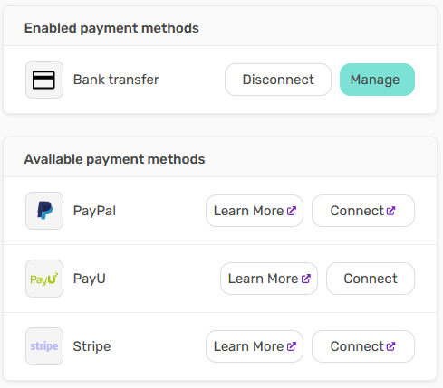Click external-link icon in PayU Learn More
This screenshot has width=443, height=388.
(x=306, y=279)
